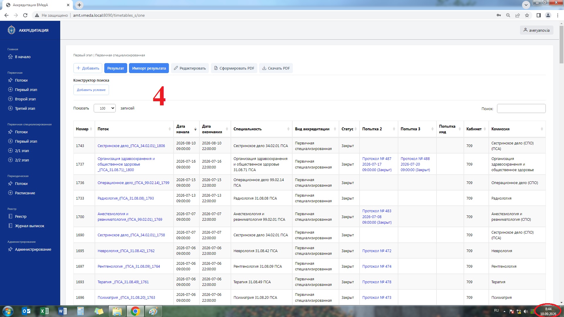Sort the table by Номер column header
This screenshot has width=564, height=317.
(x=84, y=129)
